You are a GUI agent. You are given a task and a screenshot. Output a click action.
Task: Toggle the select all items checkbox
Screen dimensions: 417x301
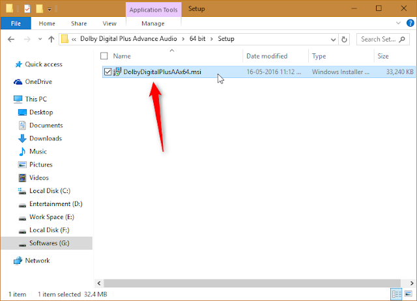pos(104,56)
